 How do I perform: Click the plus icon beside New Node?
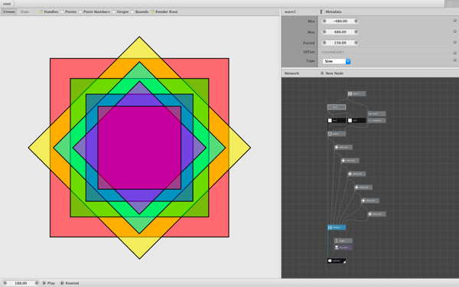coord(322,73)
